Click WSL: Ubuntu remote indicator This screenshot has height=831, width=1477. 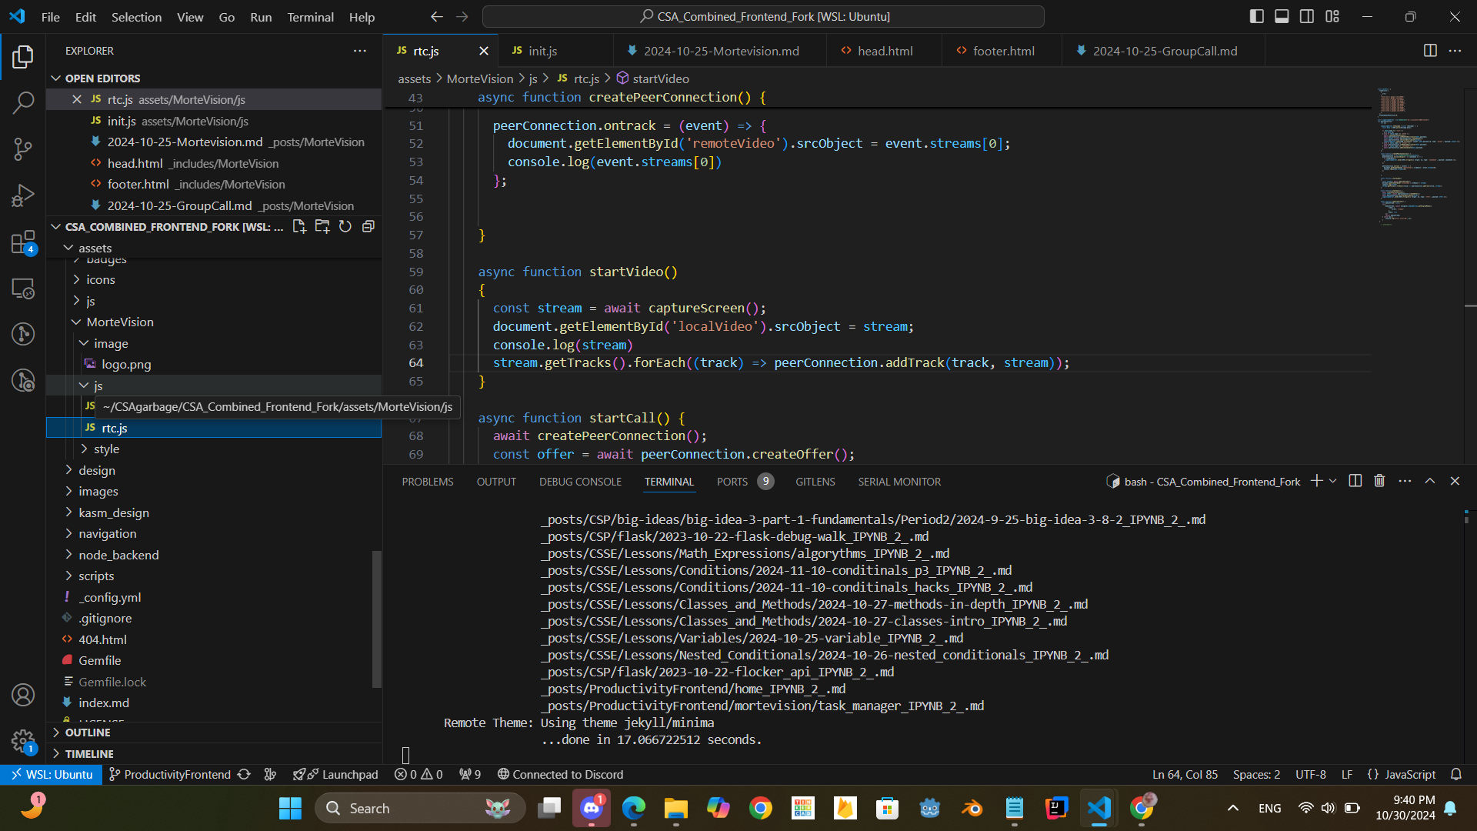pos(51,774)
